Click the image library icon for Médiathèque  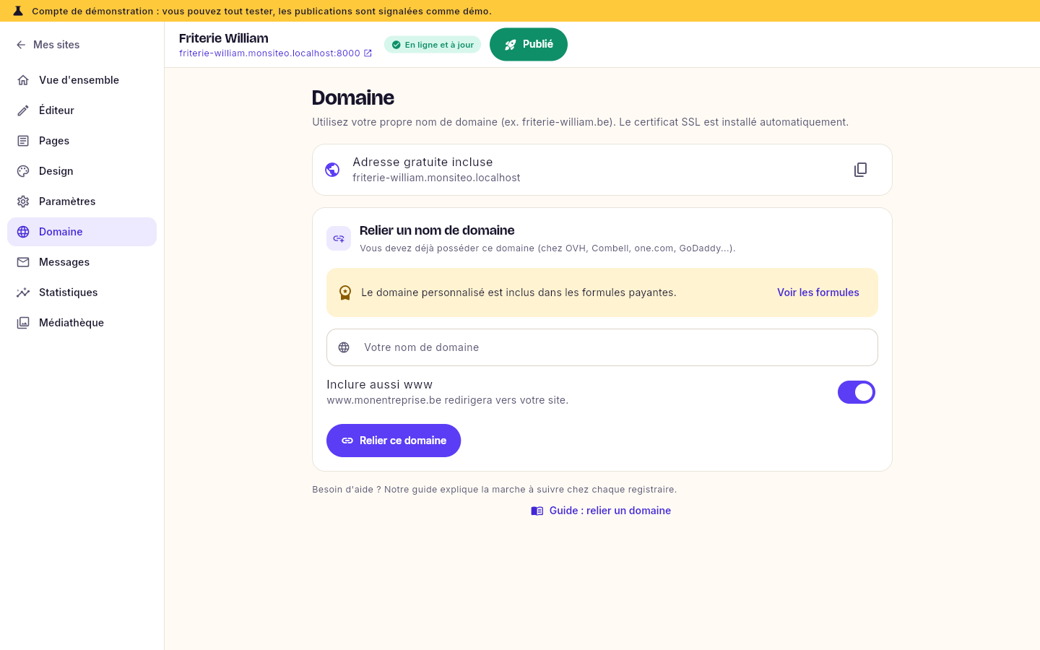(23, 323)
